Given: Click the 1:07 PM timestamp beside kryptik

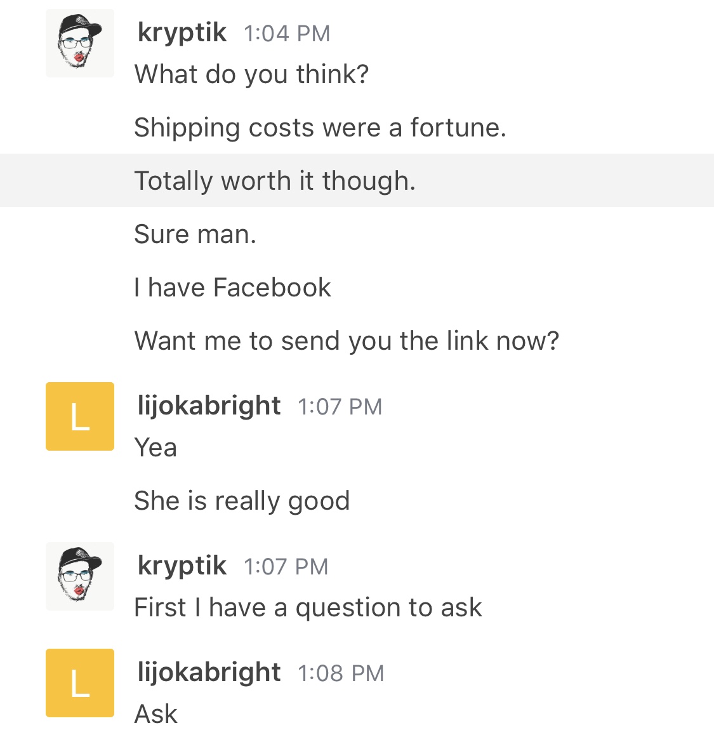Looking at the screenshot, I should click(x=286, y=567).
